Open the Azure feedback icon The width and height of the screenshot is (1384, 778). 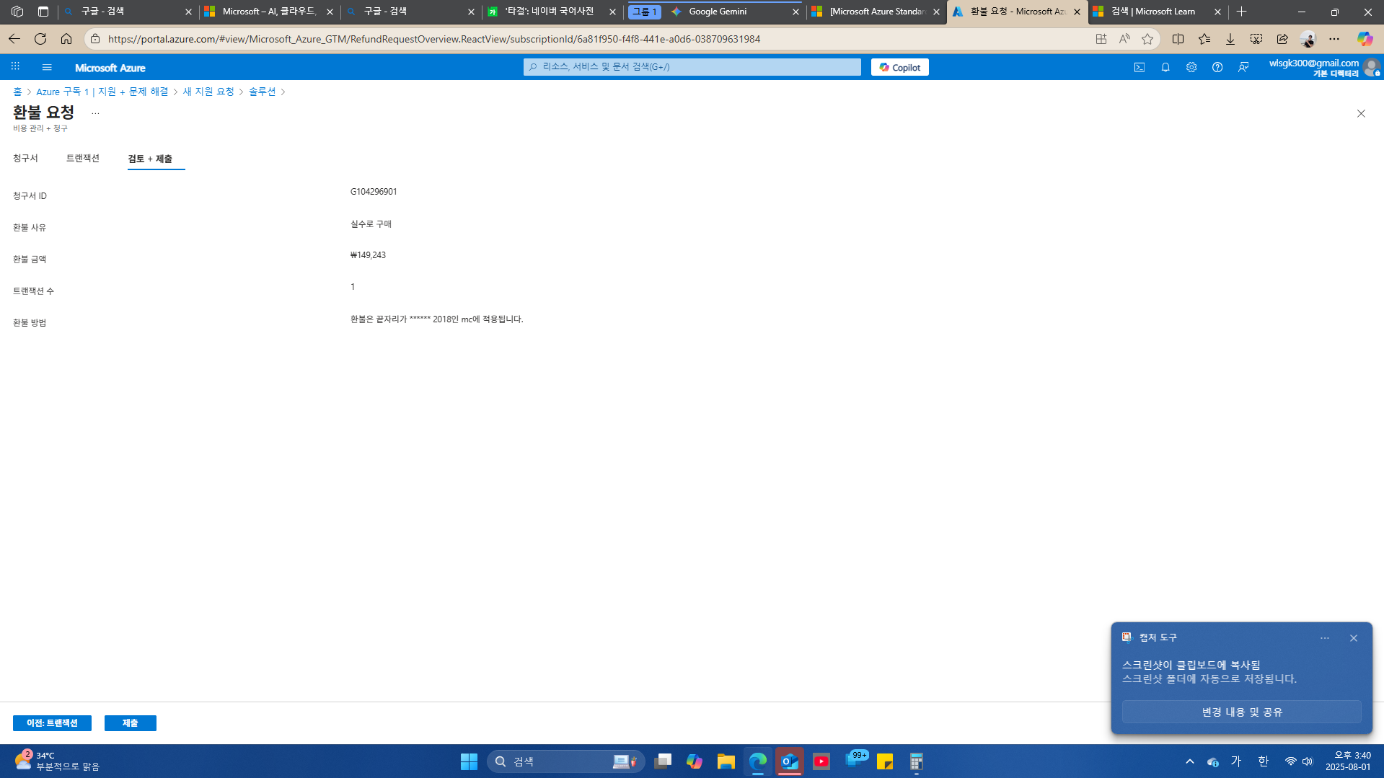(1244, 66)
